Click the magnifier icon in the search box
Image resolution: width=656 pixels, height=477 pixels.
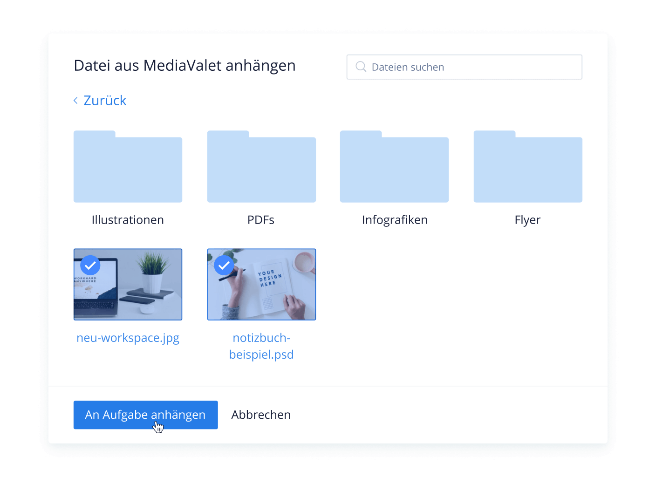coord(361,67)
